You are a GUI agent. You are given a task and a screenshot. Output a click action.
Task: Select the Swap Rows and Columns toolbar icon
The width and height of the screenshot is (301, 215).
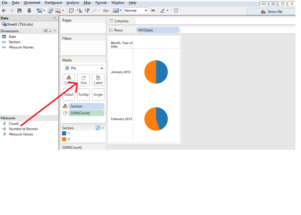click(x=71, y=10)
